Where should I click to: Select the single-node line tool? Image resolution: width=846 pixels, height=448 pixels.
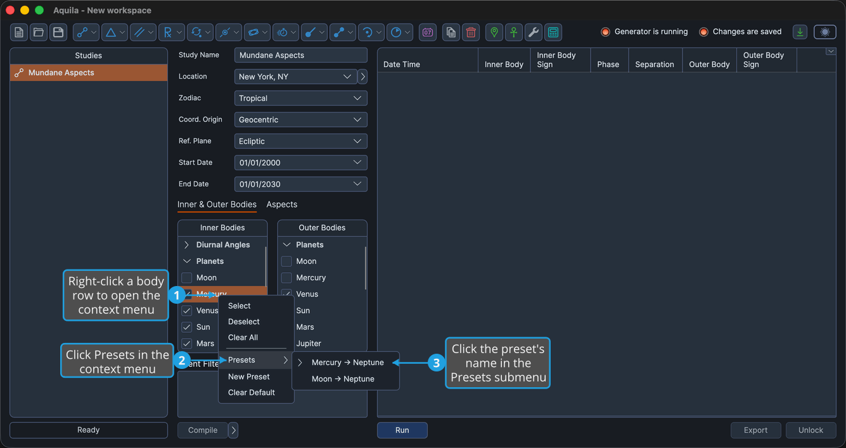314,32
